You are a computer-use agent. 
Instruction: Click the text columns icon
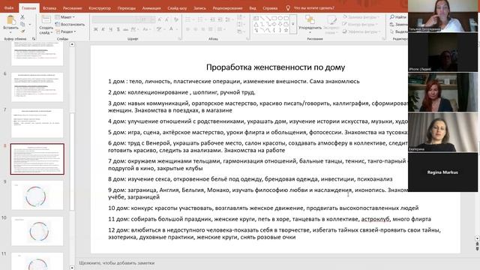[x=220, y=29]
